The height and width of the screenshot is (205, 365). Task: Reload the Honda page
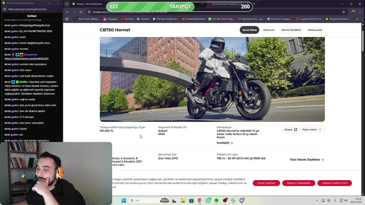[x=81, y=12]
